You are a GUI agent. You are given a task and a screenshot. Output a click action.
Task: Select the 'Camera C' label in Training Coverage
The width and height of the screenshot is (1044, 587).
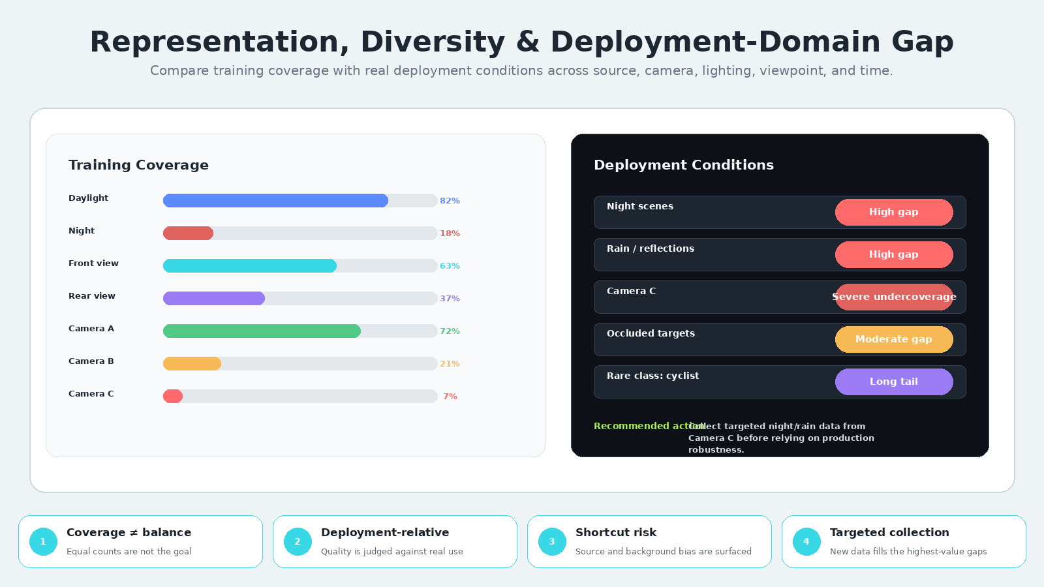pyautogui.click(x=91, y=394)
